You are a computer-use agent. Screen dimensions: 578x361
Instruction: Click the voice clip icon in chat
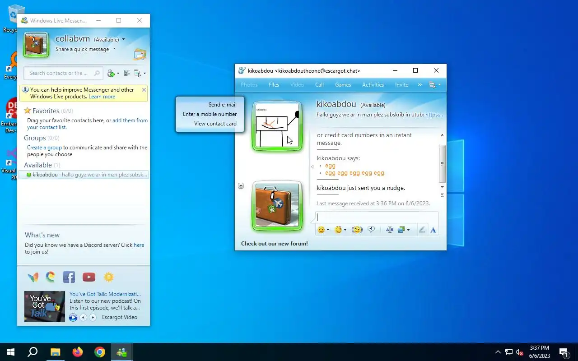[x=371, y=230]
